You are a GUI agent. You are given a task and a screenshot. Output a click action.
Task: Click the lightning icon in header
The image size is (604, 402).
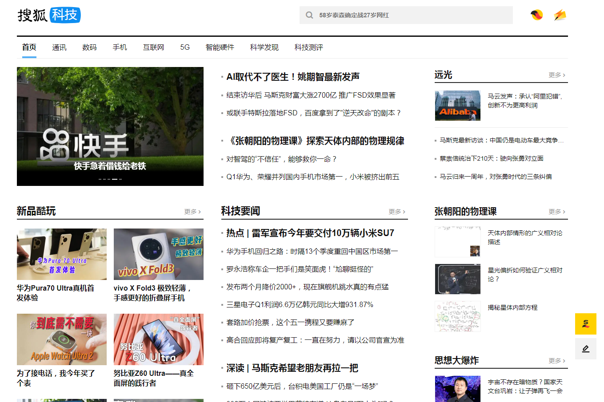560,15
